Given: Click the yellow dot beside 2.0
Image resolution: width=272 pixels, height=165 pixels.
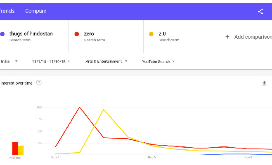Looking at the screenshot, I should click(151, 34).
